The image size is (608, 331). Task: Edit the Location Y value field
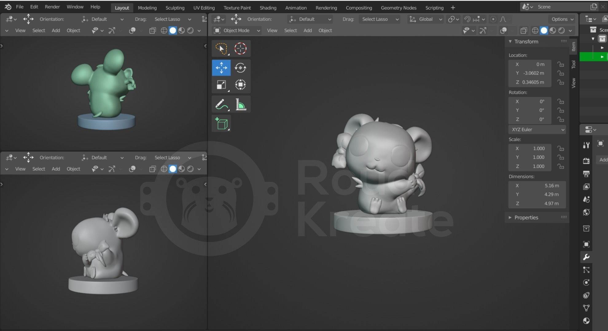(530, 73)
